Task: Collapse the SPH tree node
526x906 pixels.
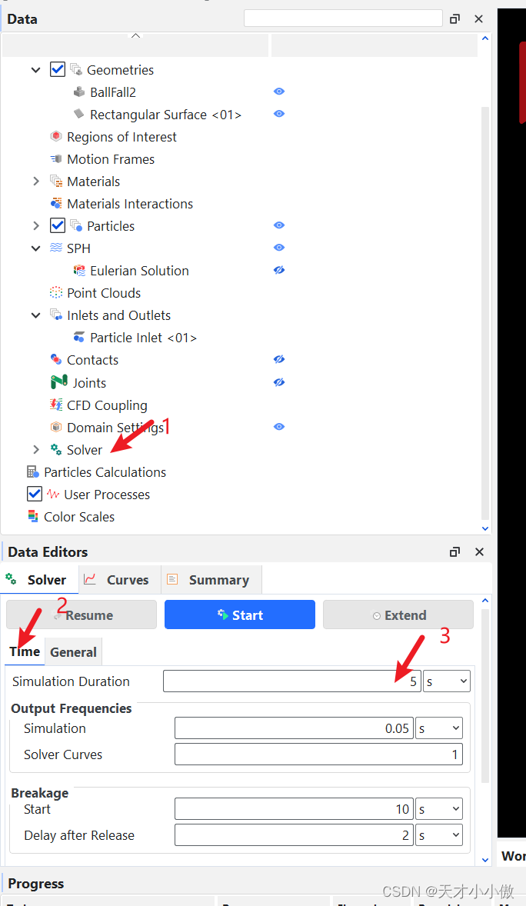Action: pos(36,248)
